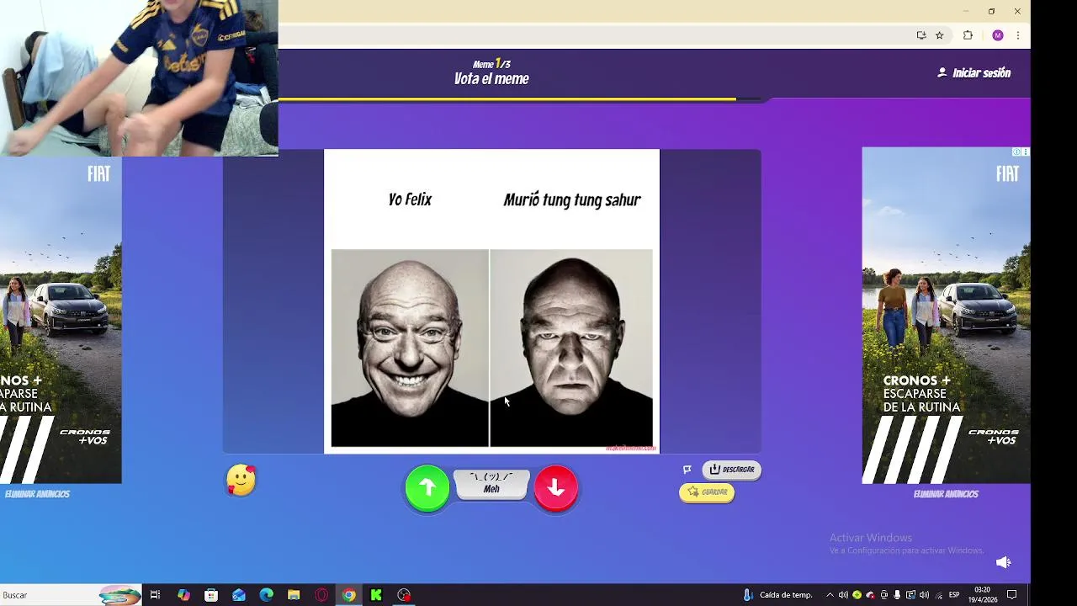Screen dimensions: 1077x606
Task: Launch Copilot from the taskbar
Action: click(x=183, y=595)
